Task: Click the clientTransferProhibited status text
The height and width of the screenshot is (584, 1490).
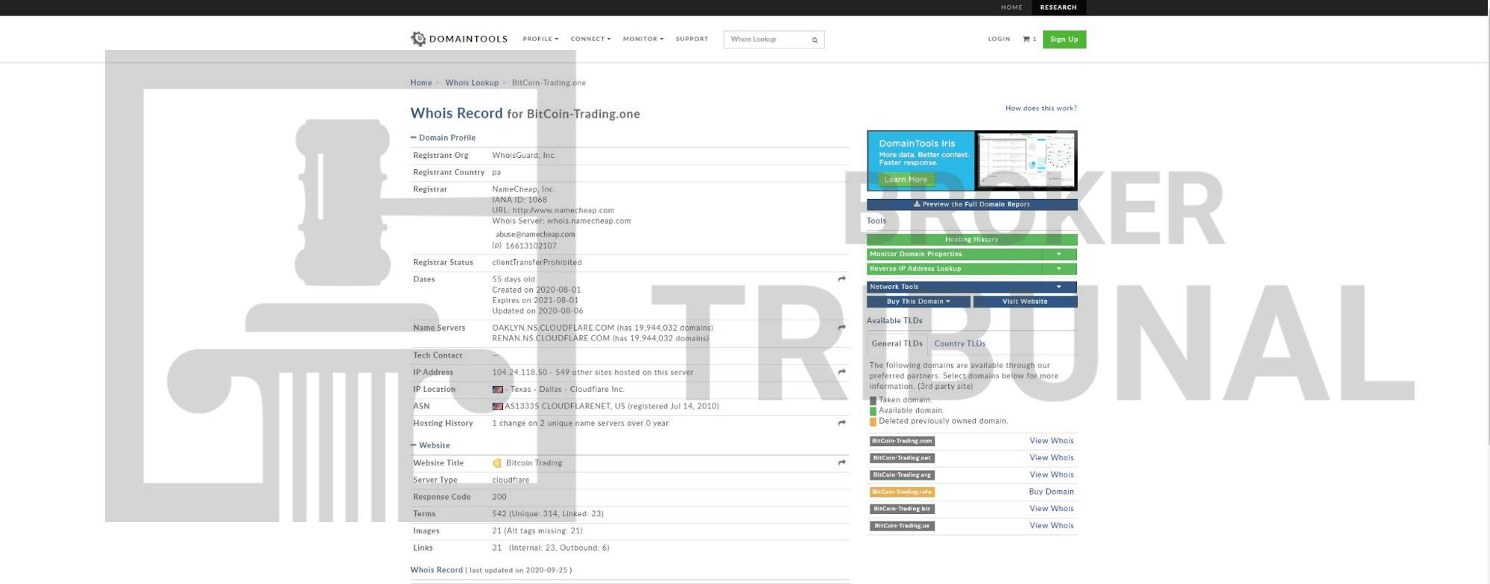Action: click(537, 262)
